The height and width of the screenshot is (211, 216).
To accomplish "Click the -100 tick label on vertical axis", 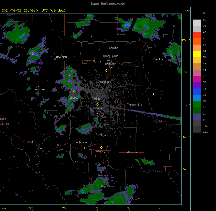I will (183, 169).
